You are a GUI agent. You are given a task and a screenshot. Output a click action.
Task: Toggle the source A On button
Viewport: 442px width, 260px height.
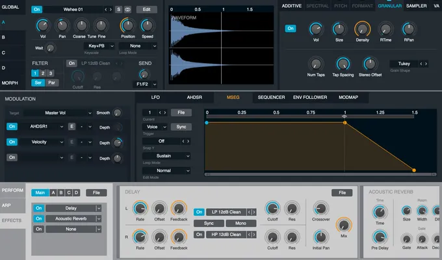tap(36, 10)
